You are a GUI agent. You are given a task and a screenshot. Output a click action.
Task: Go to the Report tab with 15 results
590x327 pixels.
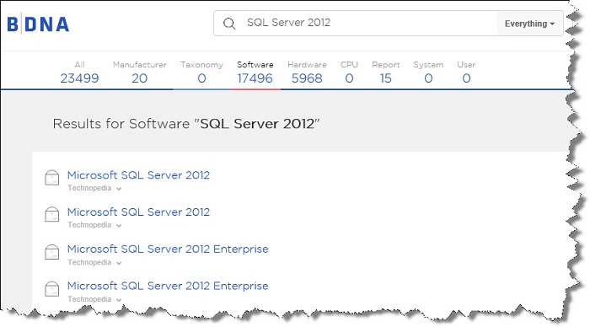386,72
